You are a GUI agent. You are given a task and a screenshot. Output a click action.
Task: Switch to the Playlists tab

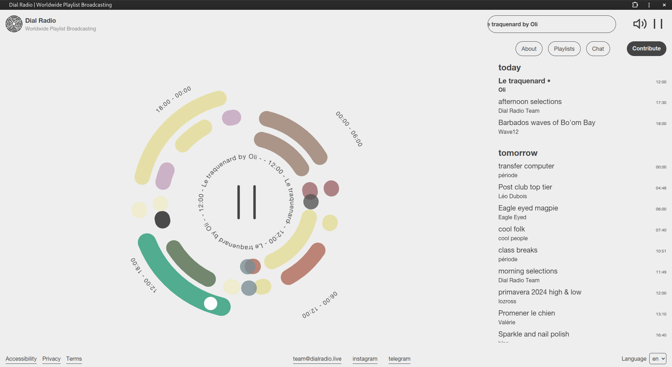tap(564, 49)
